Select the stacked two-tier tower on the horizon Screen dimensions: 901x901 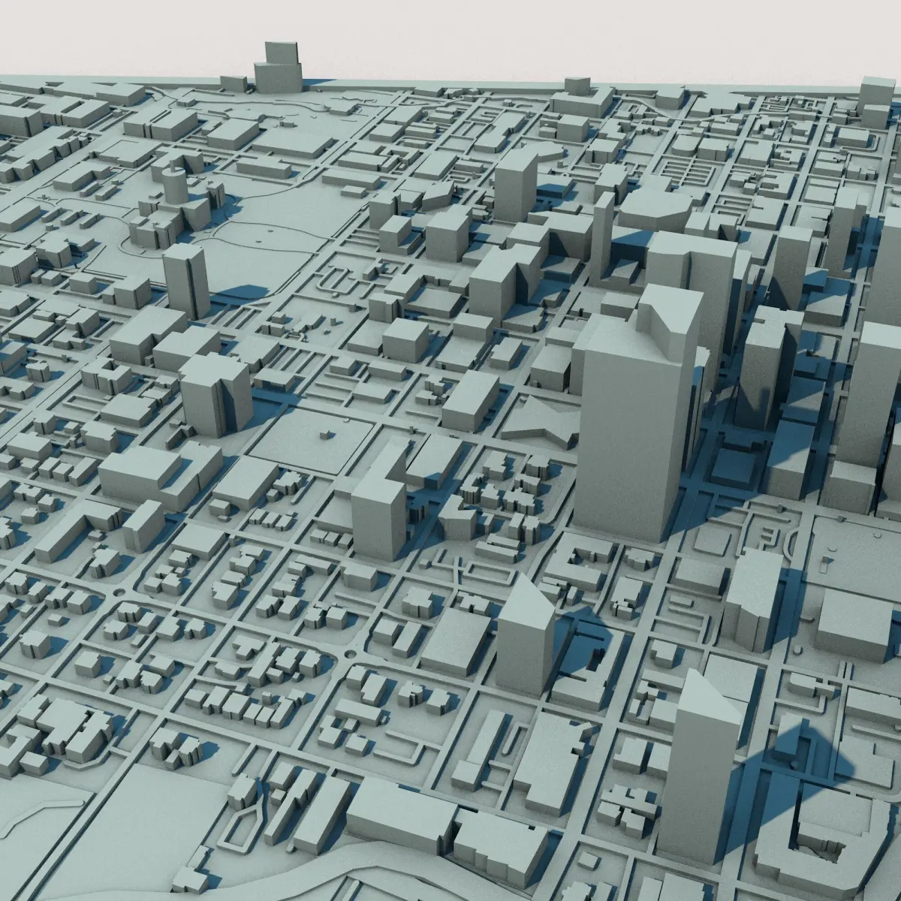pos(279,68)
